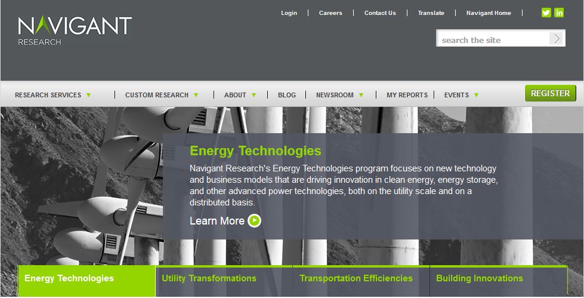Open the Events menu
This screenshot has height=298, width=584.
(456, 95)
